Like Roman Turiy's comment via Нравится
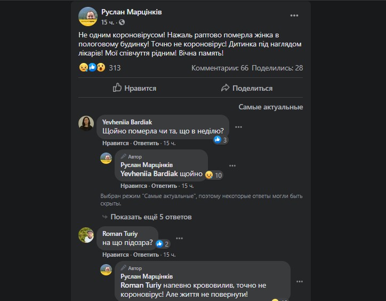This screenshot has width=386, height=301. (x=115, y=255)
